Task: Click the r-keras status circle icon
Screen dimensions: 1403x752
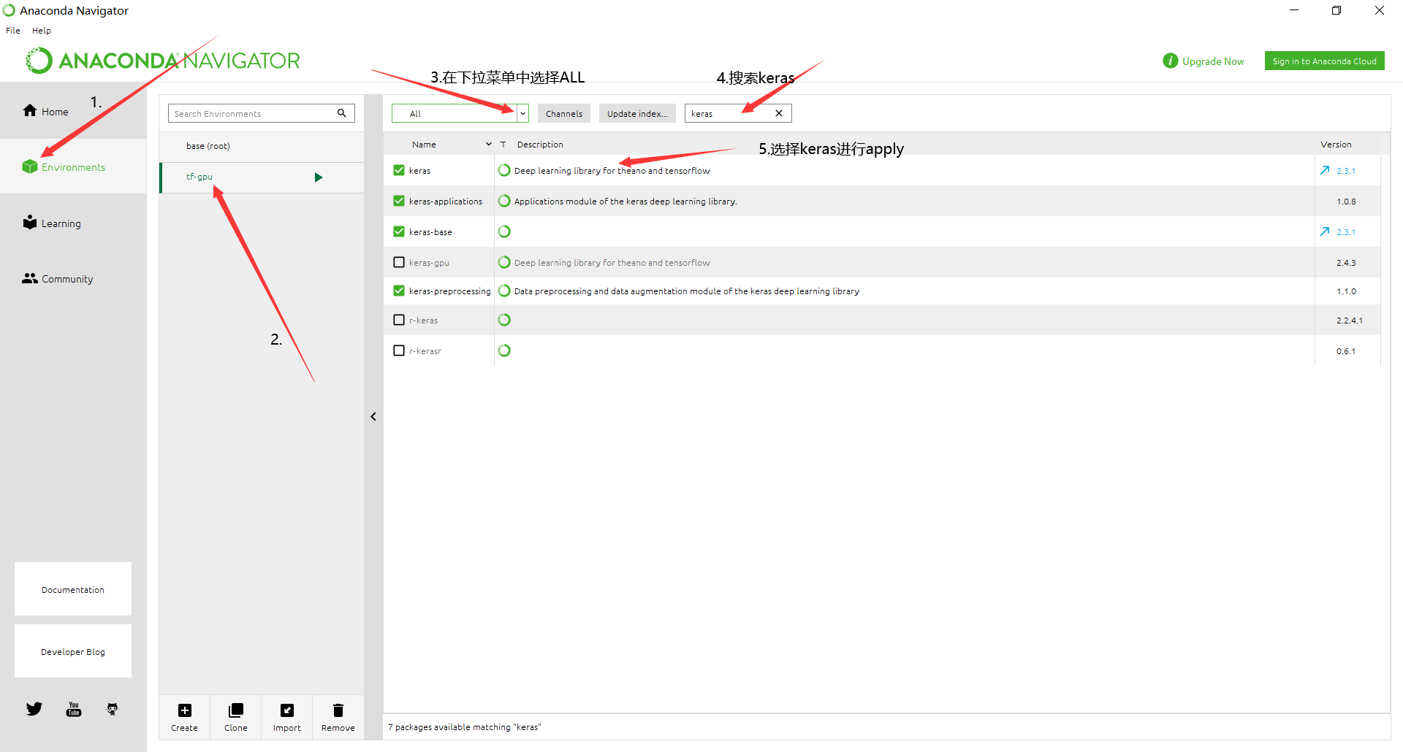Action: 504,320
